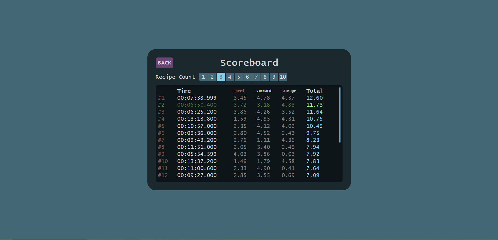The height and width of the screenshot is (240, 498).
Task: Click the Speed column header
Action: click(x=238, y=91)
